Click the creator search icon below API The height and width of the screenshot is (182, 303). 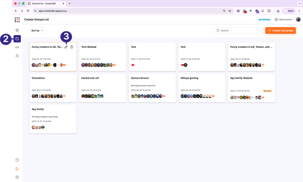(x=17, y=56)
